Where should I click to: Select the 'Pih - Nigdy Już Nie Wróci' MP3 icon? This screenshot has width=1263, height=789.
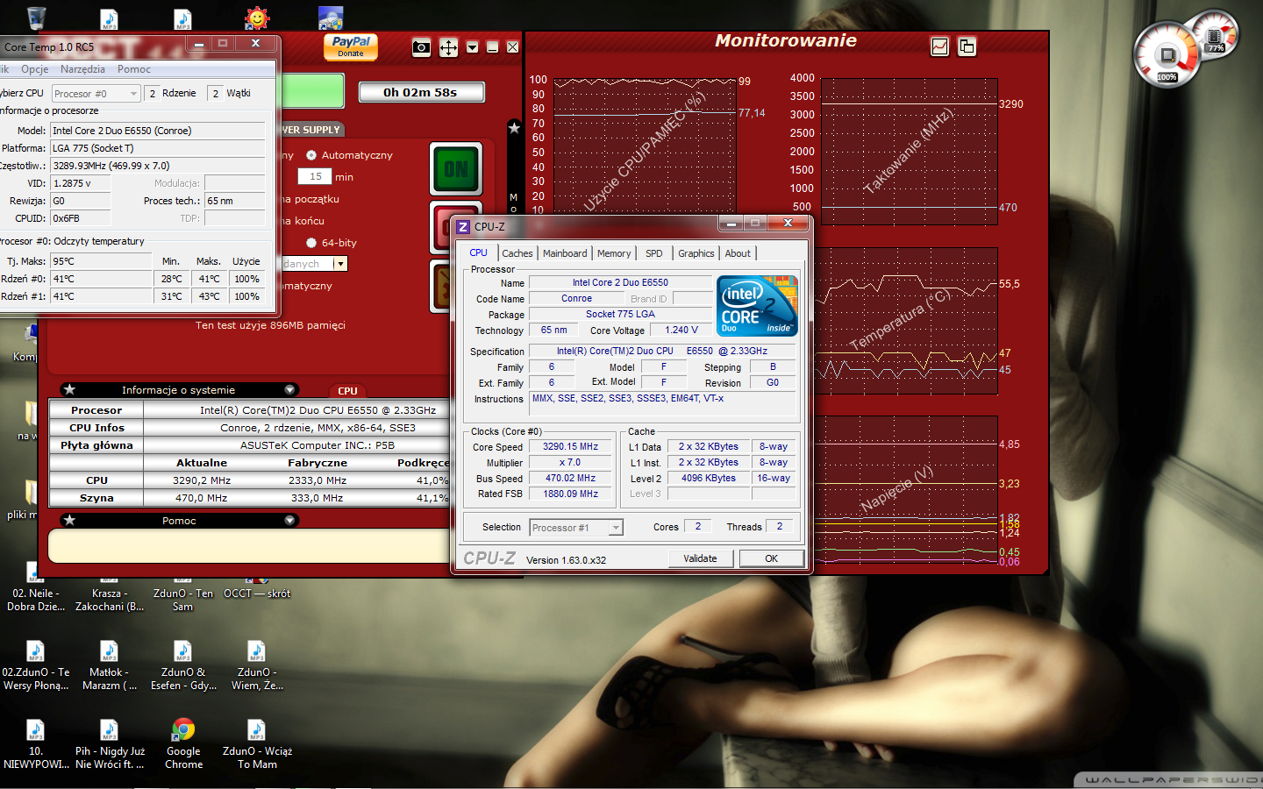110,744
